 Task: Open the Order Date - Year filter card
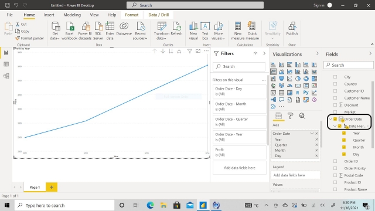tap(240, 137)
